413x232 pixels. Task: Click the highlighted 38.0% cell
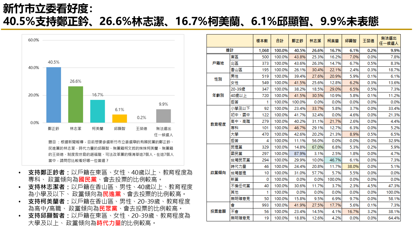(351, 166)
